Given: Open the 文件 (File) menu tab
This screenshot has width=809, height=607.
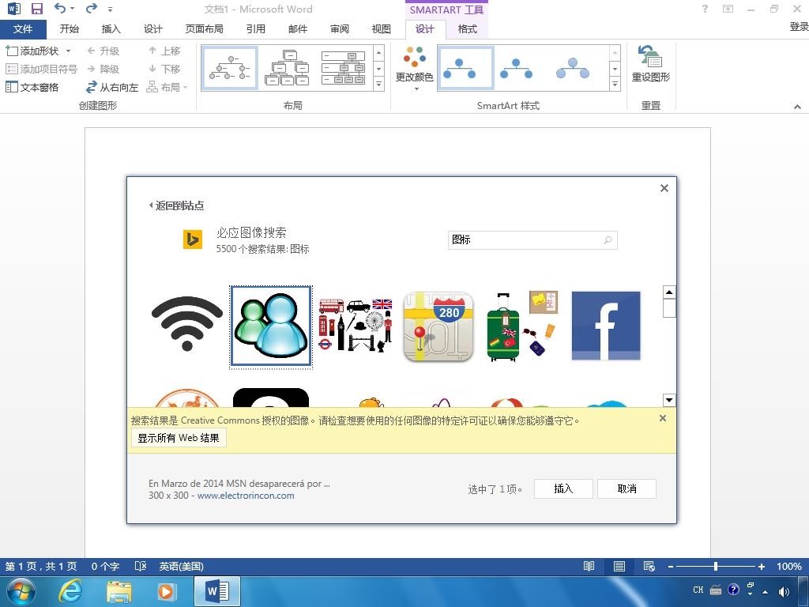Looking at the screenshot, I should [x=23, y=29].
